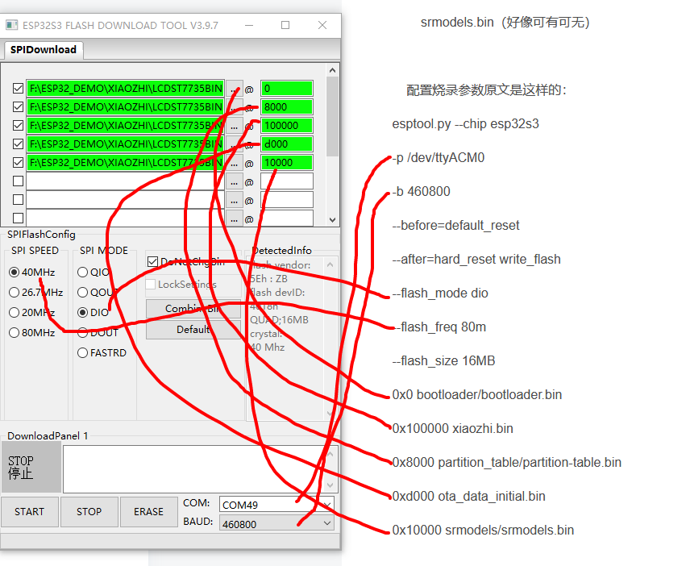Image resolution: width=690 pixels, height=566 pixels.
Task: Switch SPI mode to QIO
Action: tap(81, 272)
